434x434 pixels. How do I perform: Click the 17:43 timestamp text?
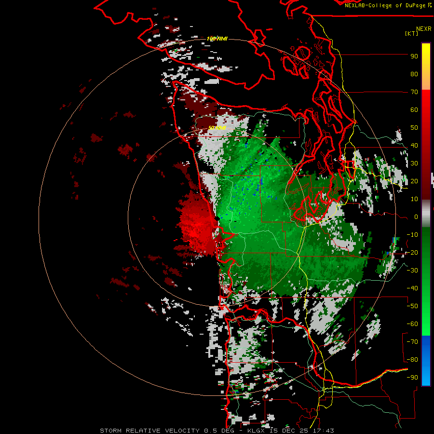pyautogui.click(x=324, y=431)
